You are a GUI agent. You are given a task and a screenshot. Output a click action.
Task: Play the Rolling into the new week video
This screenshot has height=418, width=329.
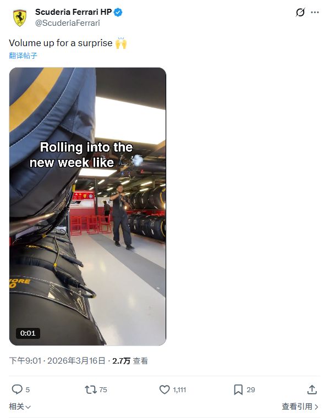tap(87, 207)
